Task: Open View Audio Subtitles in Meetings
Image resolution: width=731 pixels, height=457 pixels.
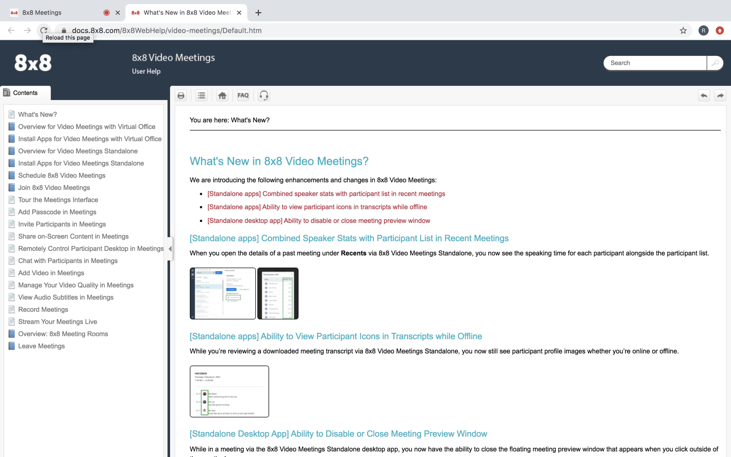Action: coord(65,297)
